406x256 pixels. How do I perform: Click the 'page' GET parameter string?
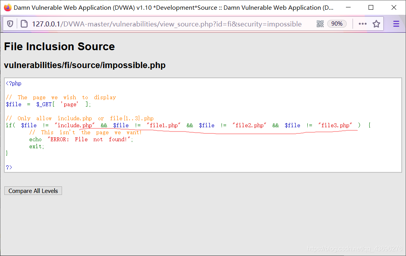(69, 104)
